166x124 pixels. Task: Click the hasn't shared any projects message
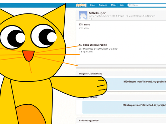145,82
